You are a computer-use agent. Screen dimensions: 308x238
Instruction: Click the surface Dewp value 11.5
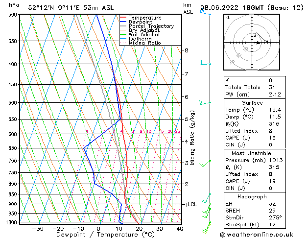275,117
